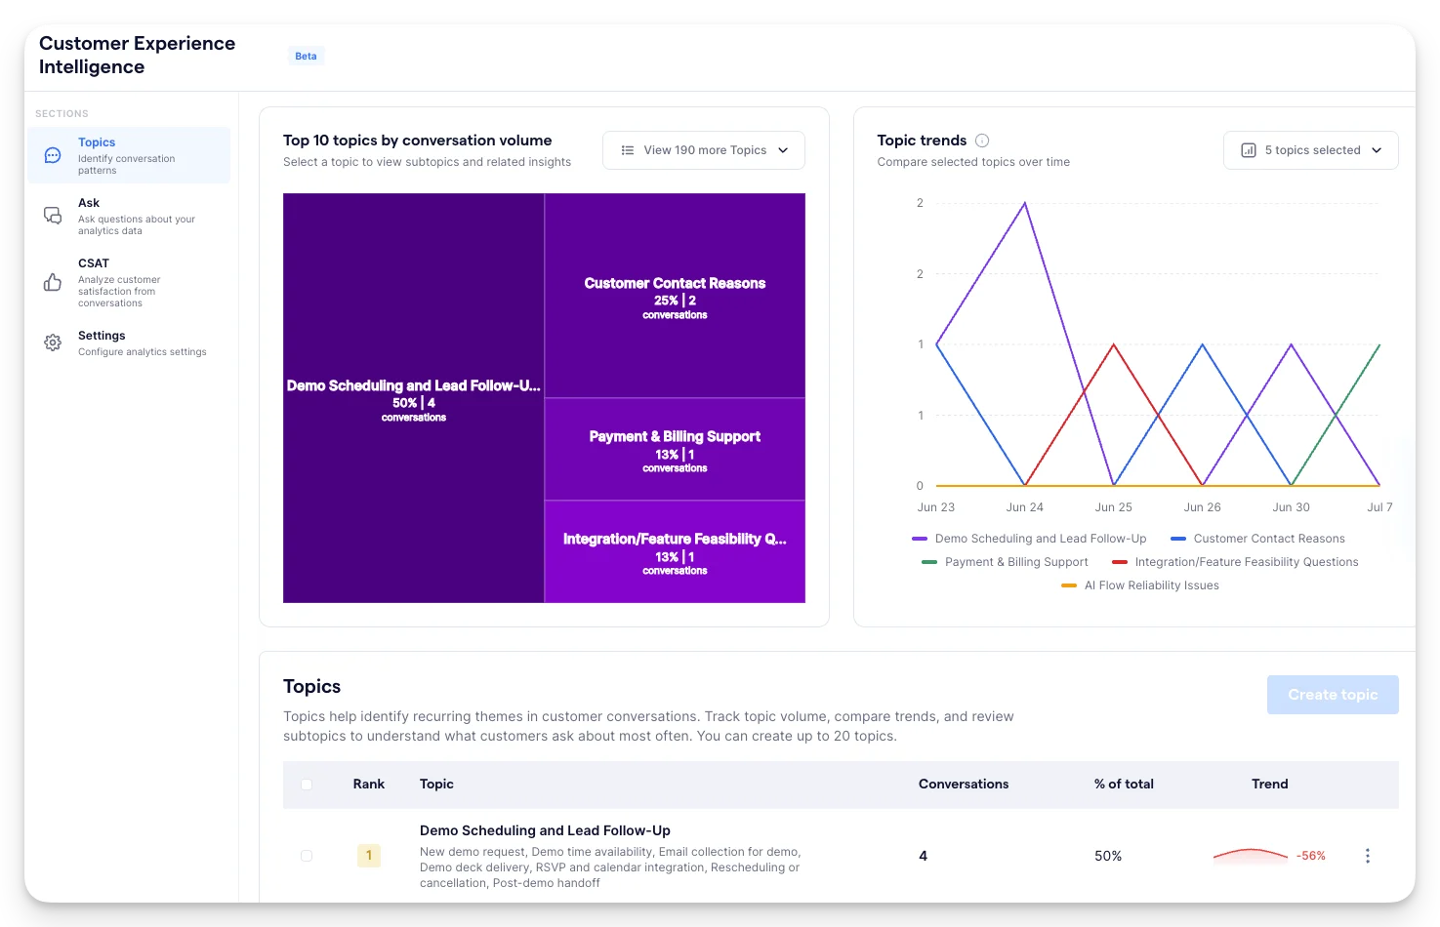Click the orange AI Flow Reliability Issues legend swatch

1068,585
